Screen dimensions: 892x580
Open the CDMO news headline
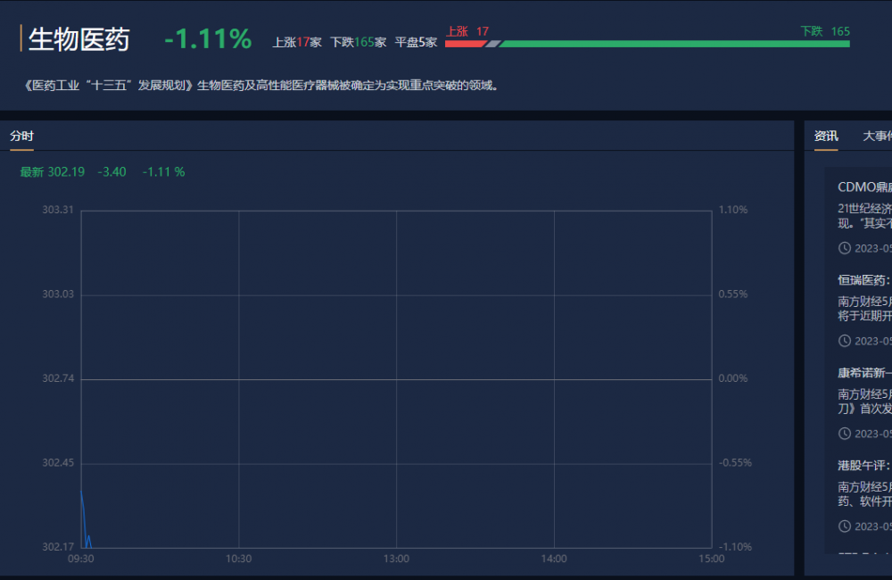click(863, 186)
